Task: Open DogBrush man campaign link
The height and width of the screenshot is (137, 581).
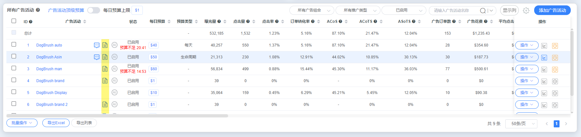Action: point(49,69)
